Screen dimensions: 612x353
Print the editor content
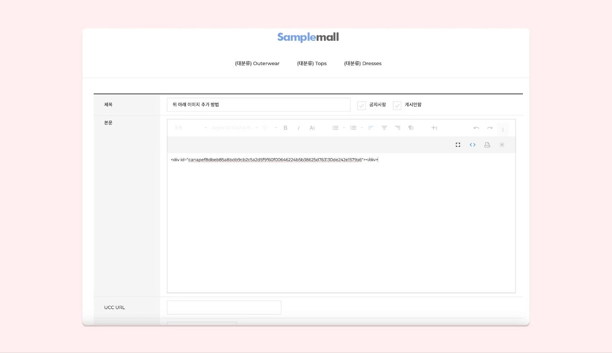(487, 145)
